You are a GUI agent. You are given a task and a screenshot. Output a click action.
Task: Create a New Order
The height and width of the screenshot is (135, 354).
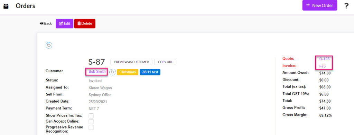tap(320, 6)
